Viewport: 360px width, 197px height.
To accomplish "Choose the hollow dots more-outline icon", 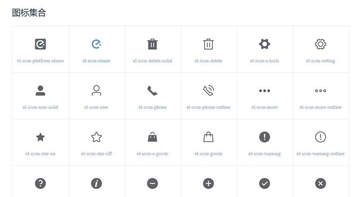I will [x=320, y=91].
